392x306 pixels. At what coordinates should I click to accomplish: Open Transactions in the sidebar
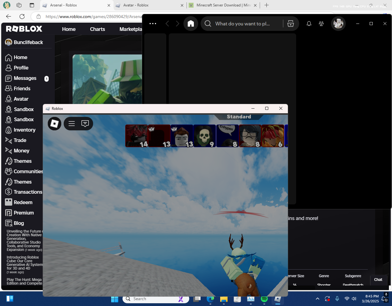tap(24, 192)
